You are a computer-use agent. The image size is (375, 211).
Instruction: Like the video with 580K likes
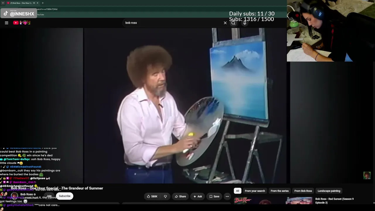(x=152, y=197)
